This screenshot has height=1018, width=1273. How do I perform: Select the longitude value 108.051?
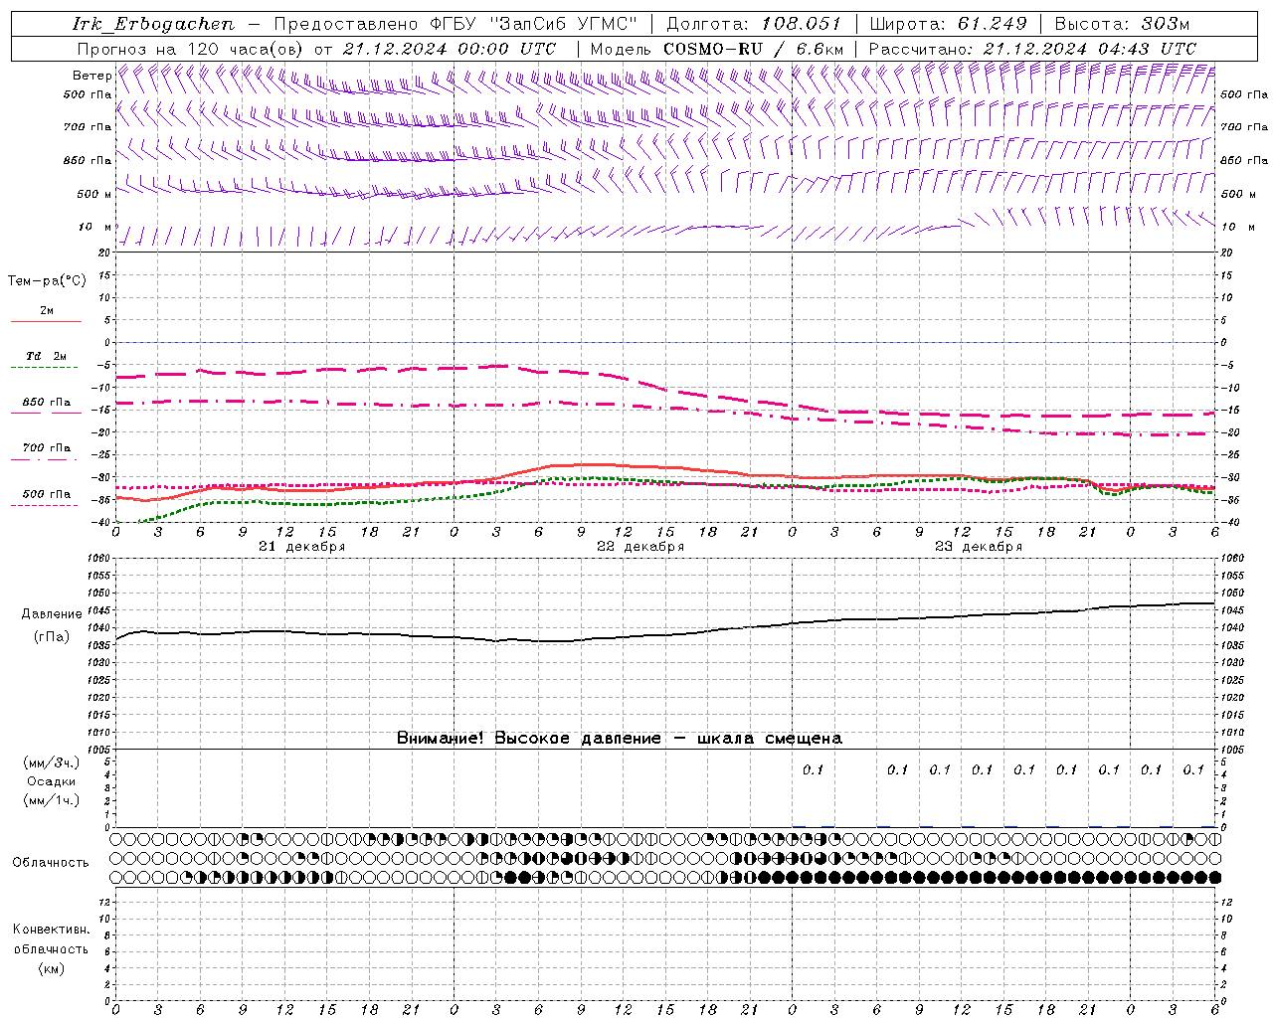pos(801,24)
